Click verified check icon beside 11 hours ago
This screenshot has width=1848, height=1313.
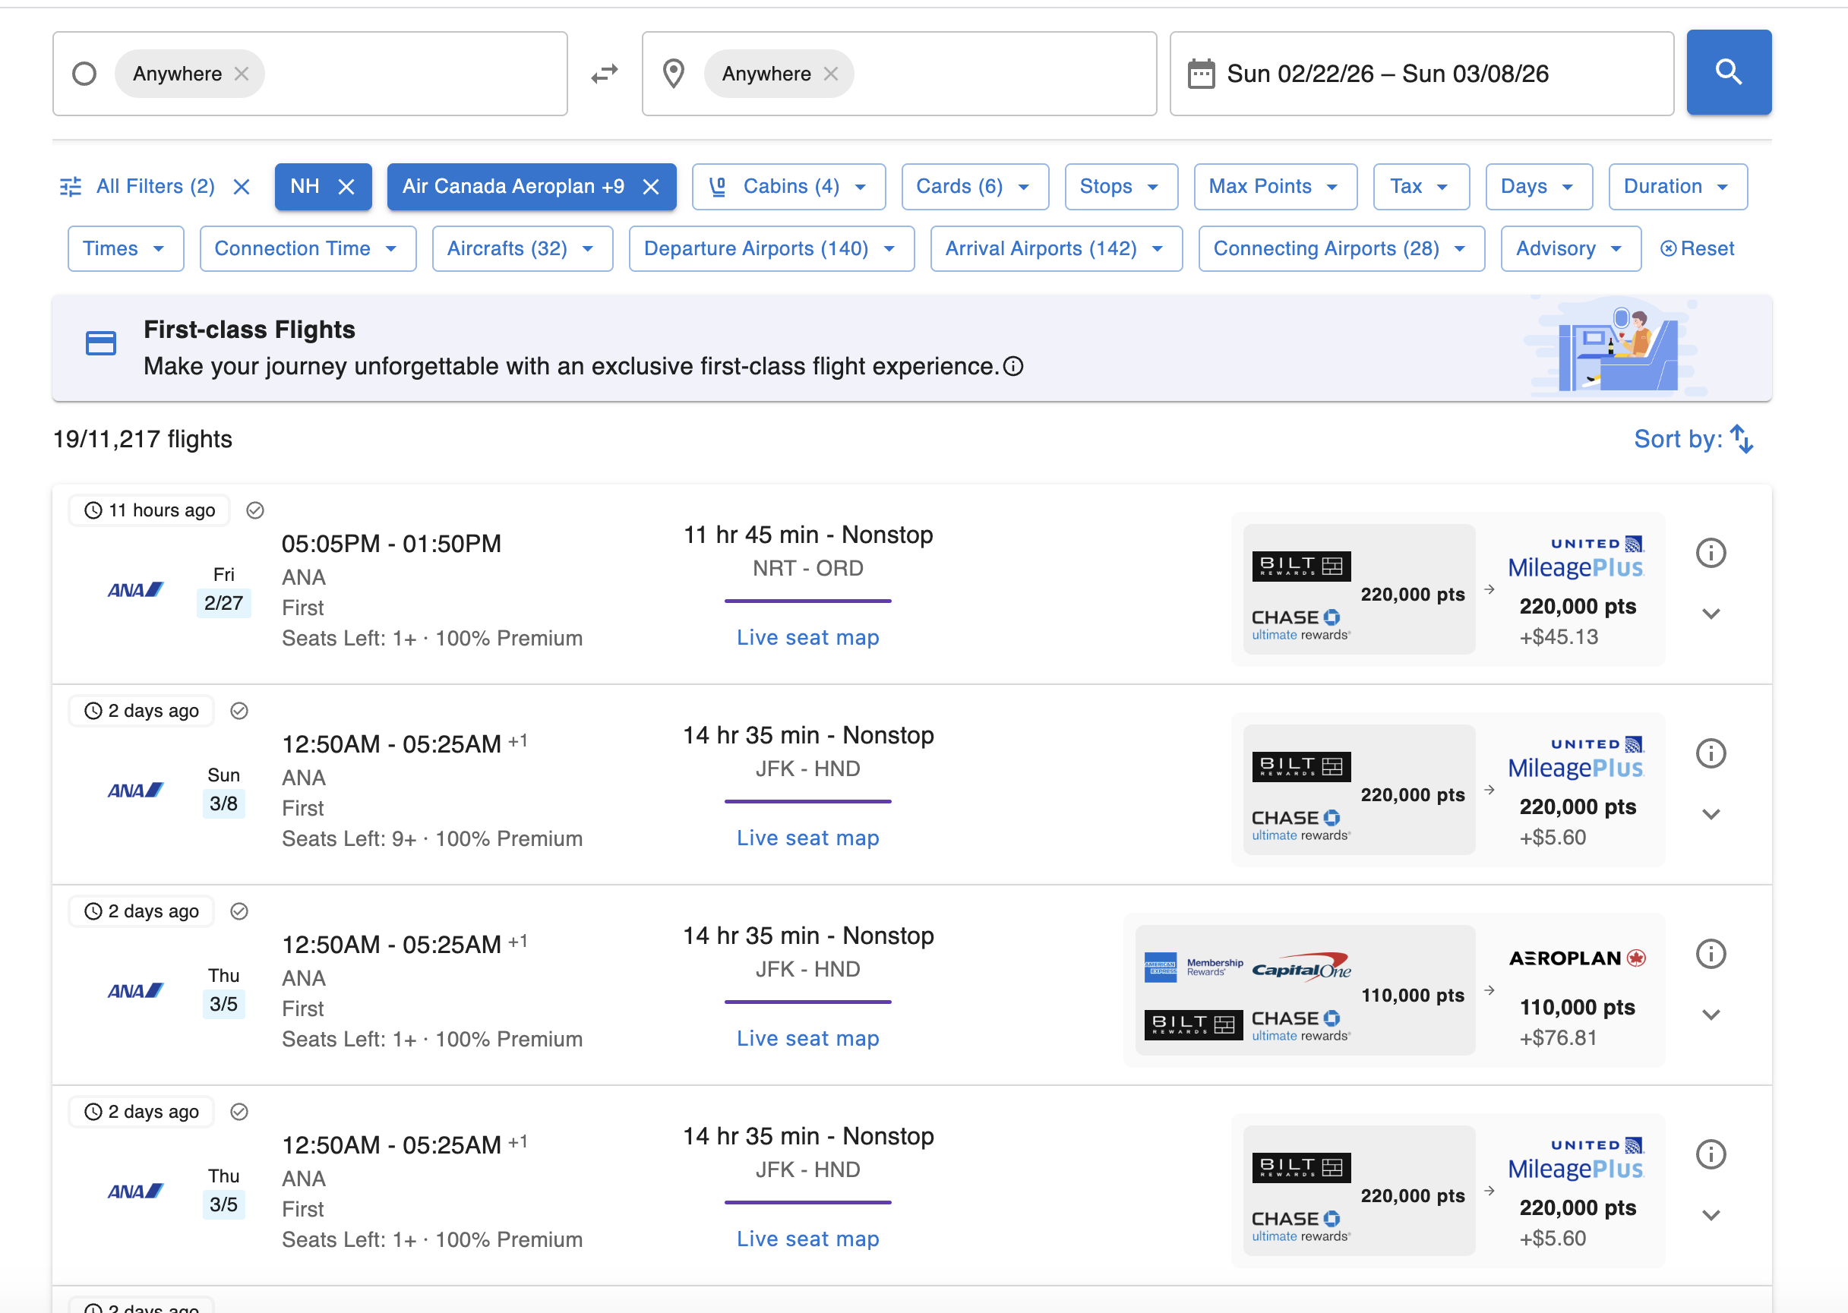[x=254, y=510]
